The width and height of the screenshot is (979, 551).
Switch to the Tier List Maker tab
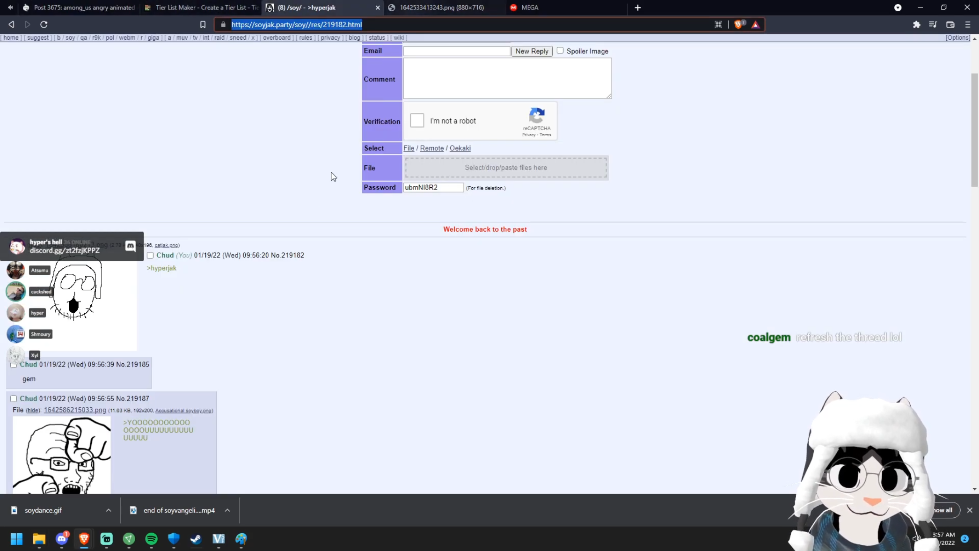[x=202, y=7]
